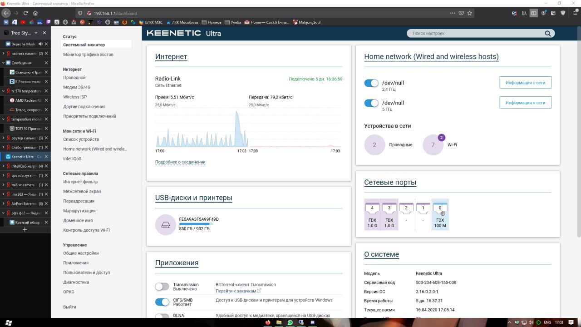Click network port 4 icon

click(x=372, y=208)
